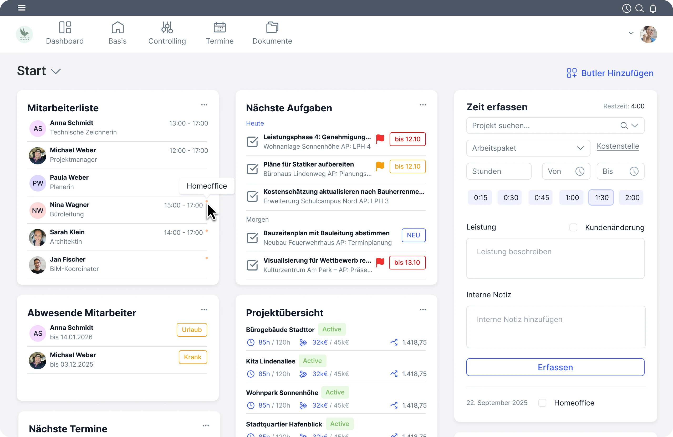673x437 pixels.
Task: Check off Pläne für Statiker aufbereiten task
Action: tap(252, 169)
